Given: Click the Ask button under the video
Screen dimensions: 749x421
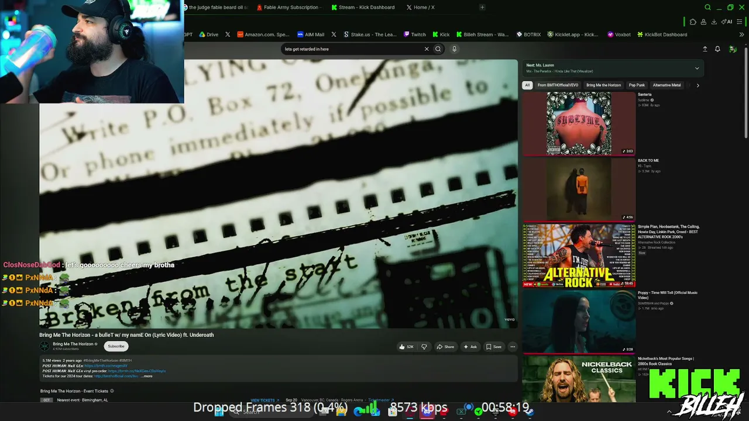Looking at the screenshot, I should pyautogui.click(x=470, y=347).
